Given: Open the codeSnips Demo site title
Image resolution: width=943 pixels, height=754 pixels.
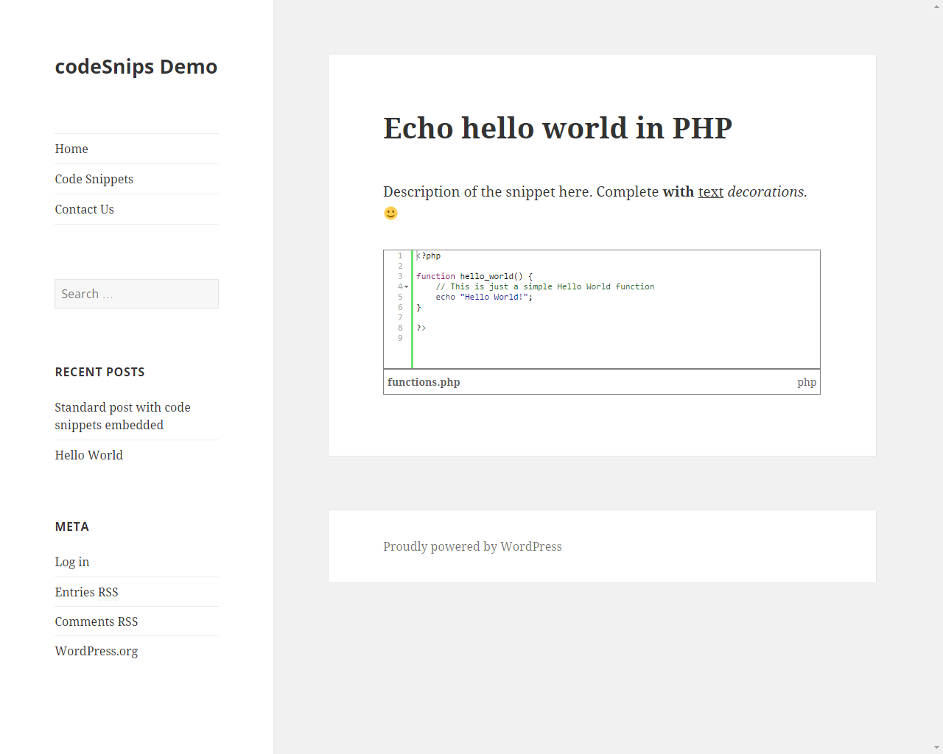Looking at the screenshot, I should (136, 67).
